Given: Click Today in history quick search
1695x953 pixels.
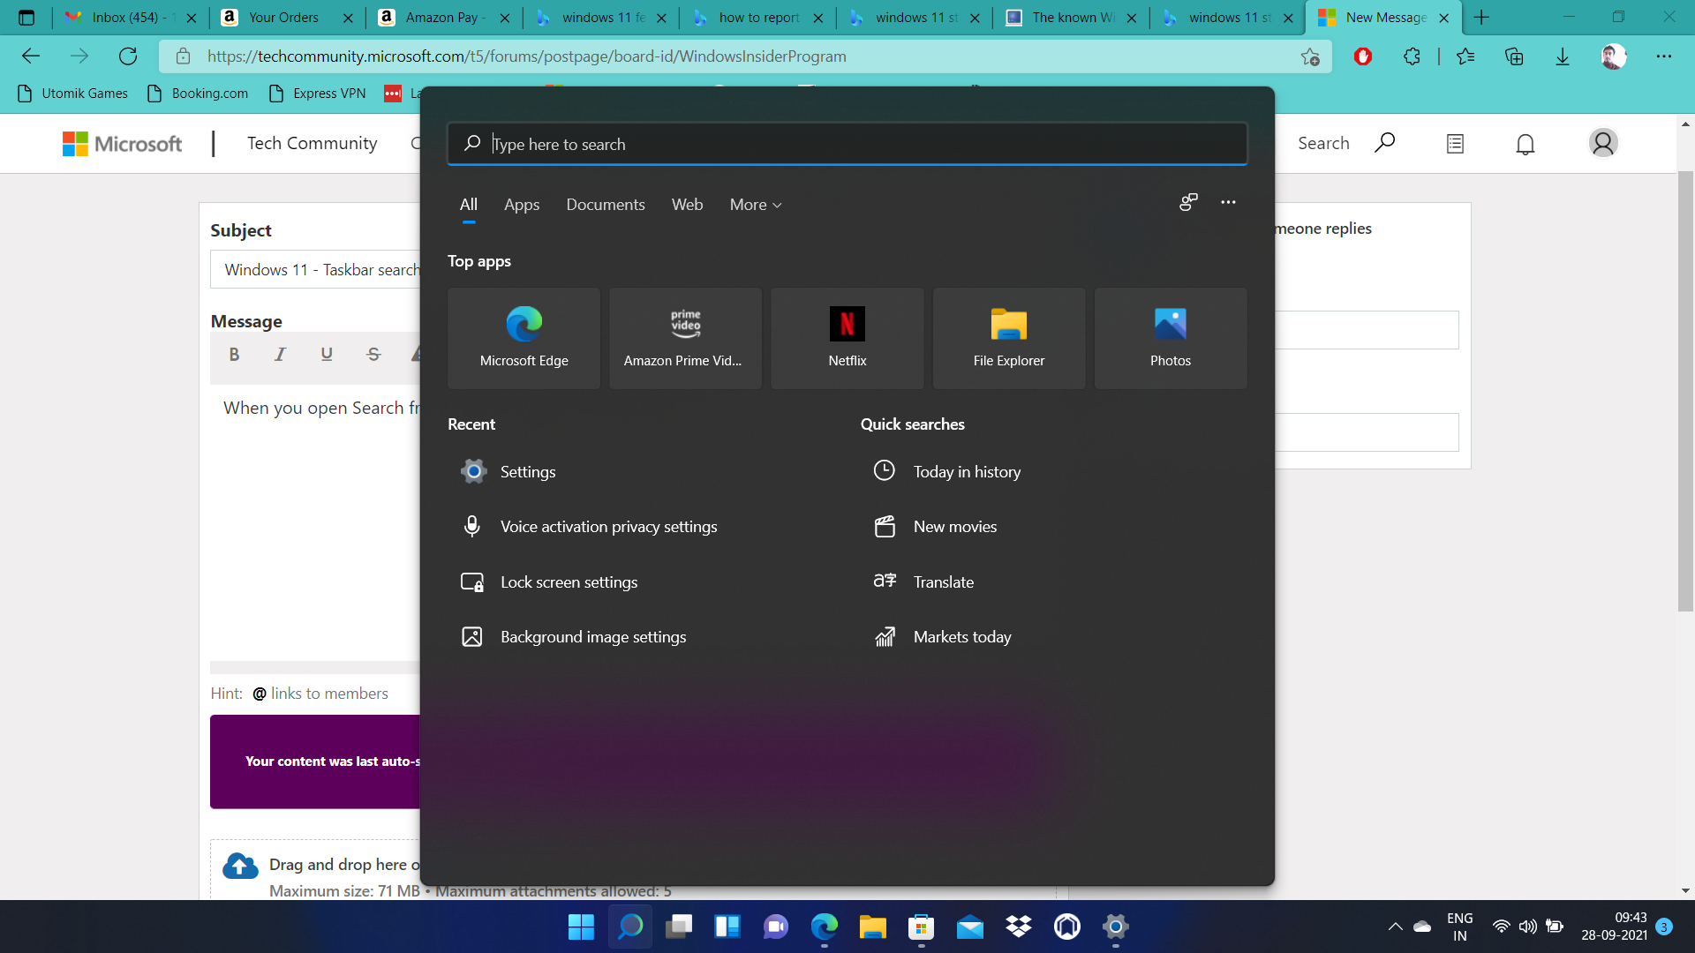Looking at the screenshot, I should click(x=1054, y=472).
